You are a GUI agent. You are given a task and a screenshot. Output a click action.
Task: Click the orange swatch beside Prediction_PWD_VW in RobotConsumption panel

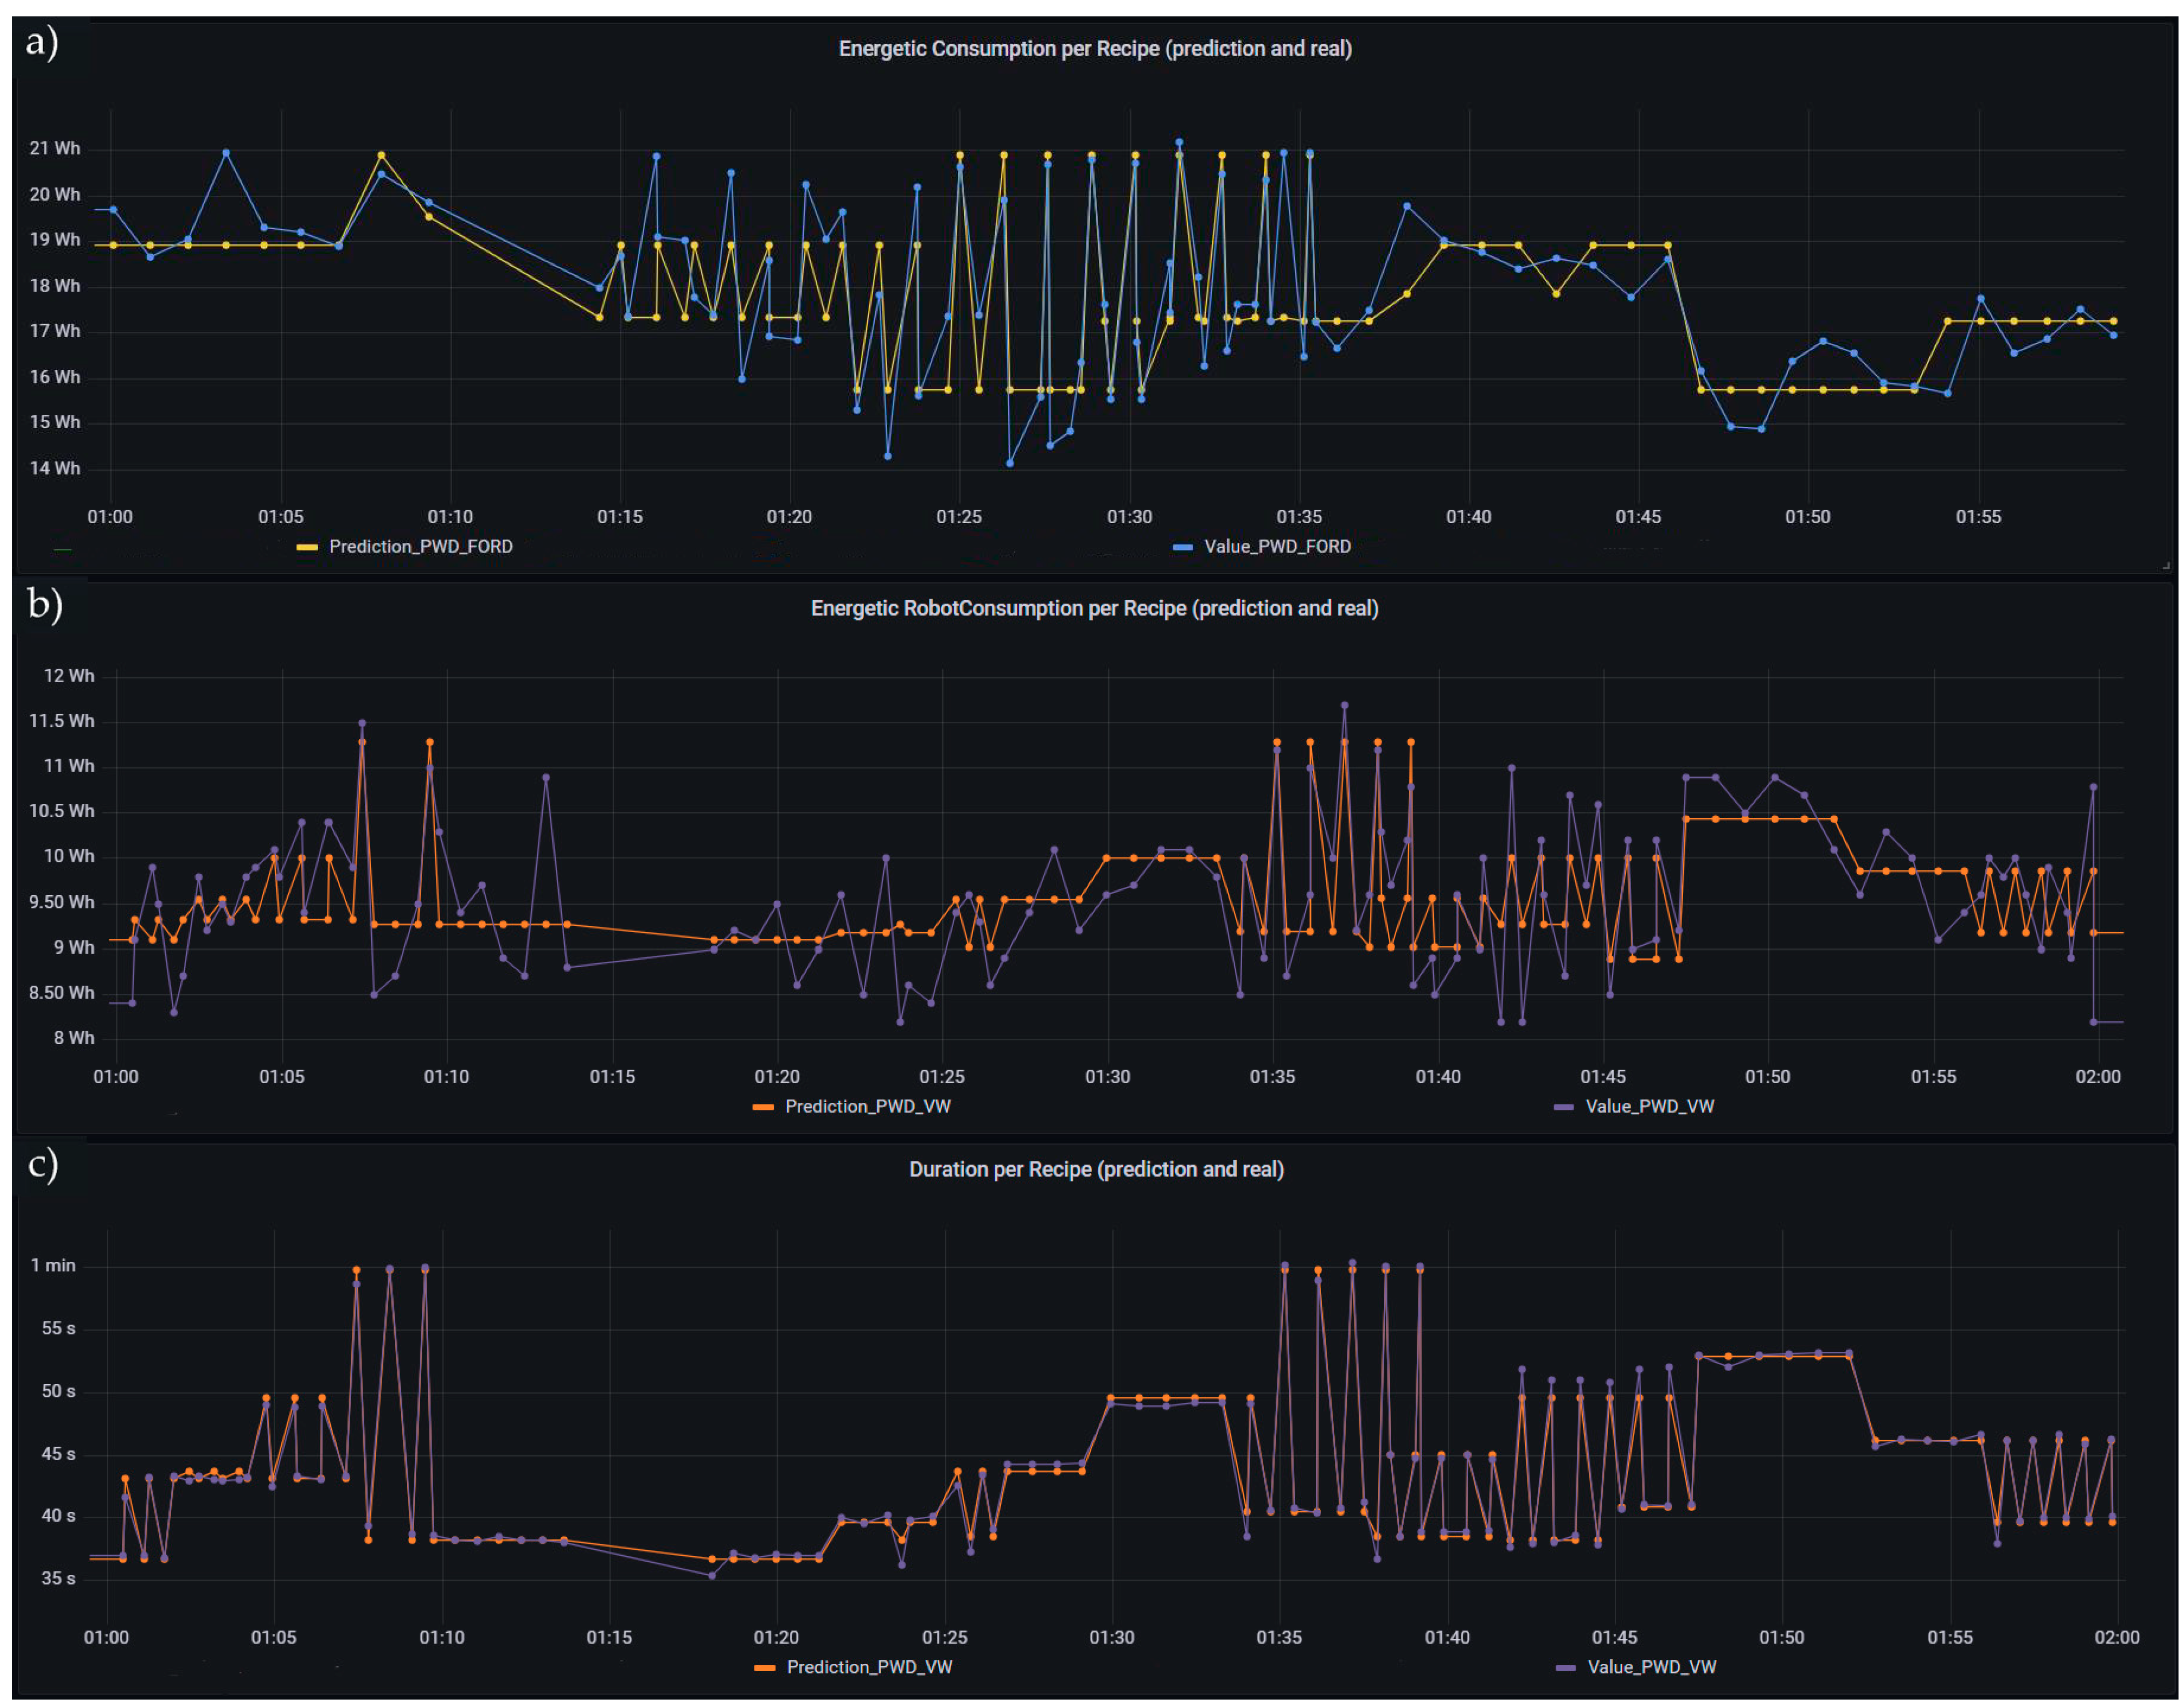(x=762, y=1107)
